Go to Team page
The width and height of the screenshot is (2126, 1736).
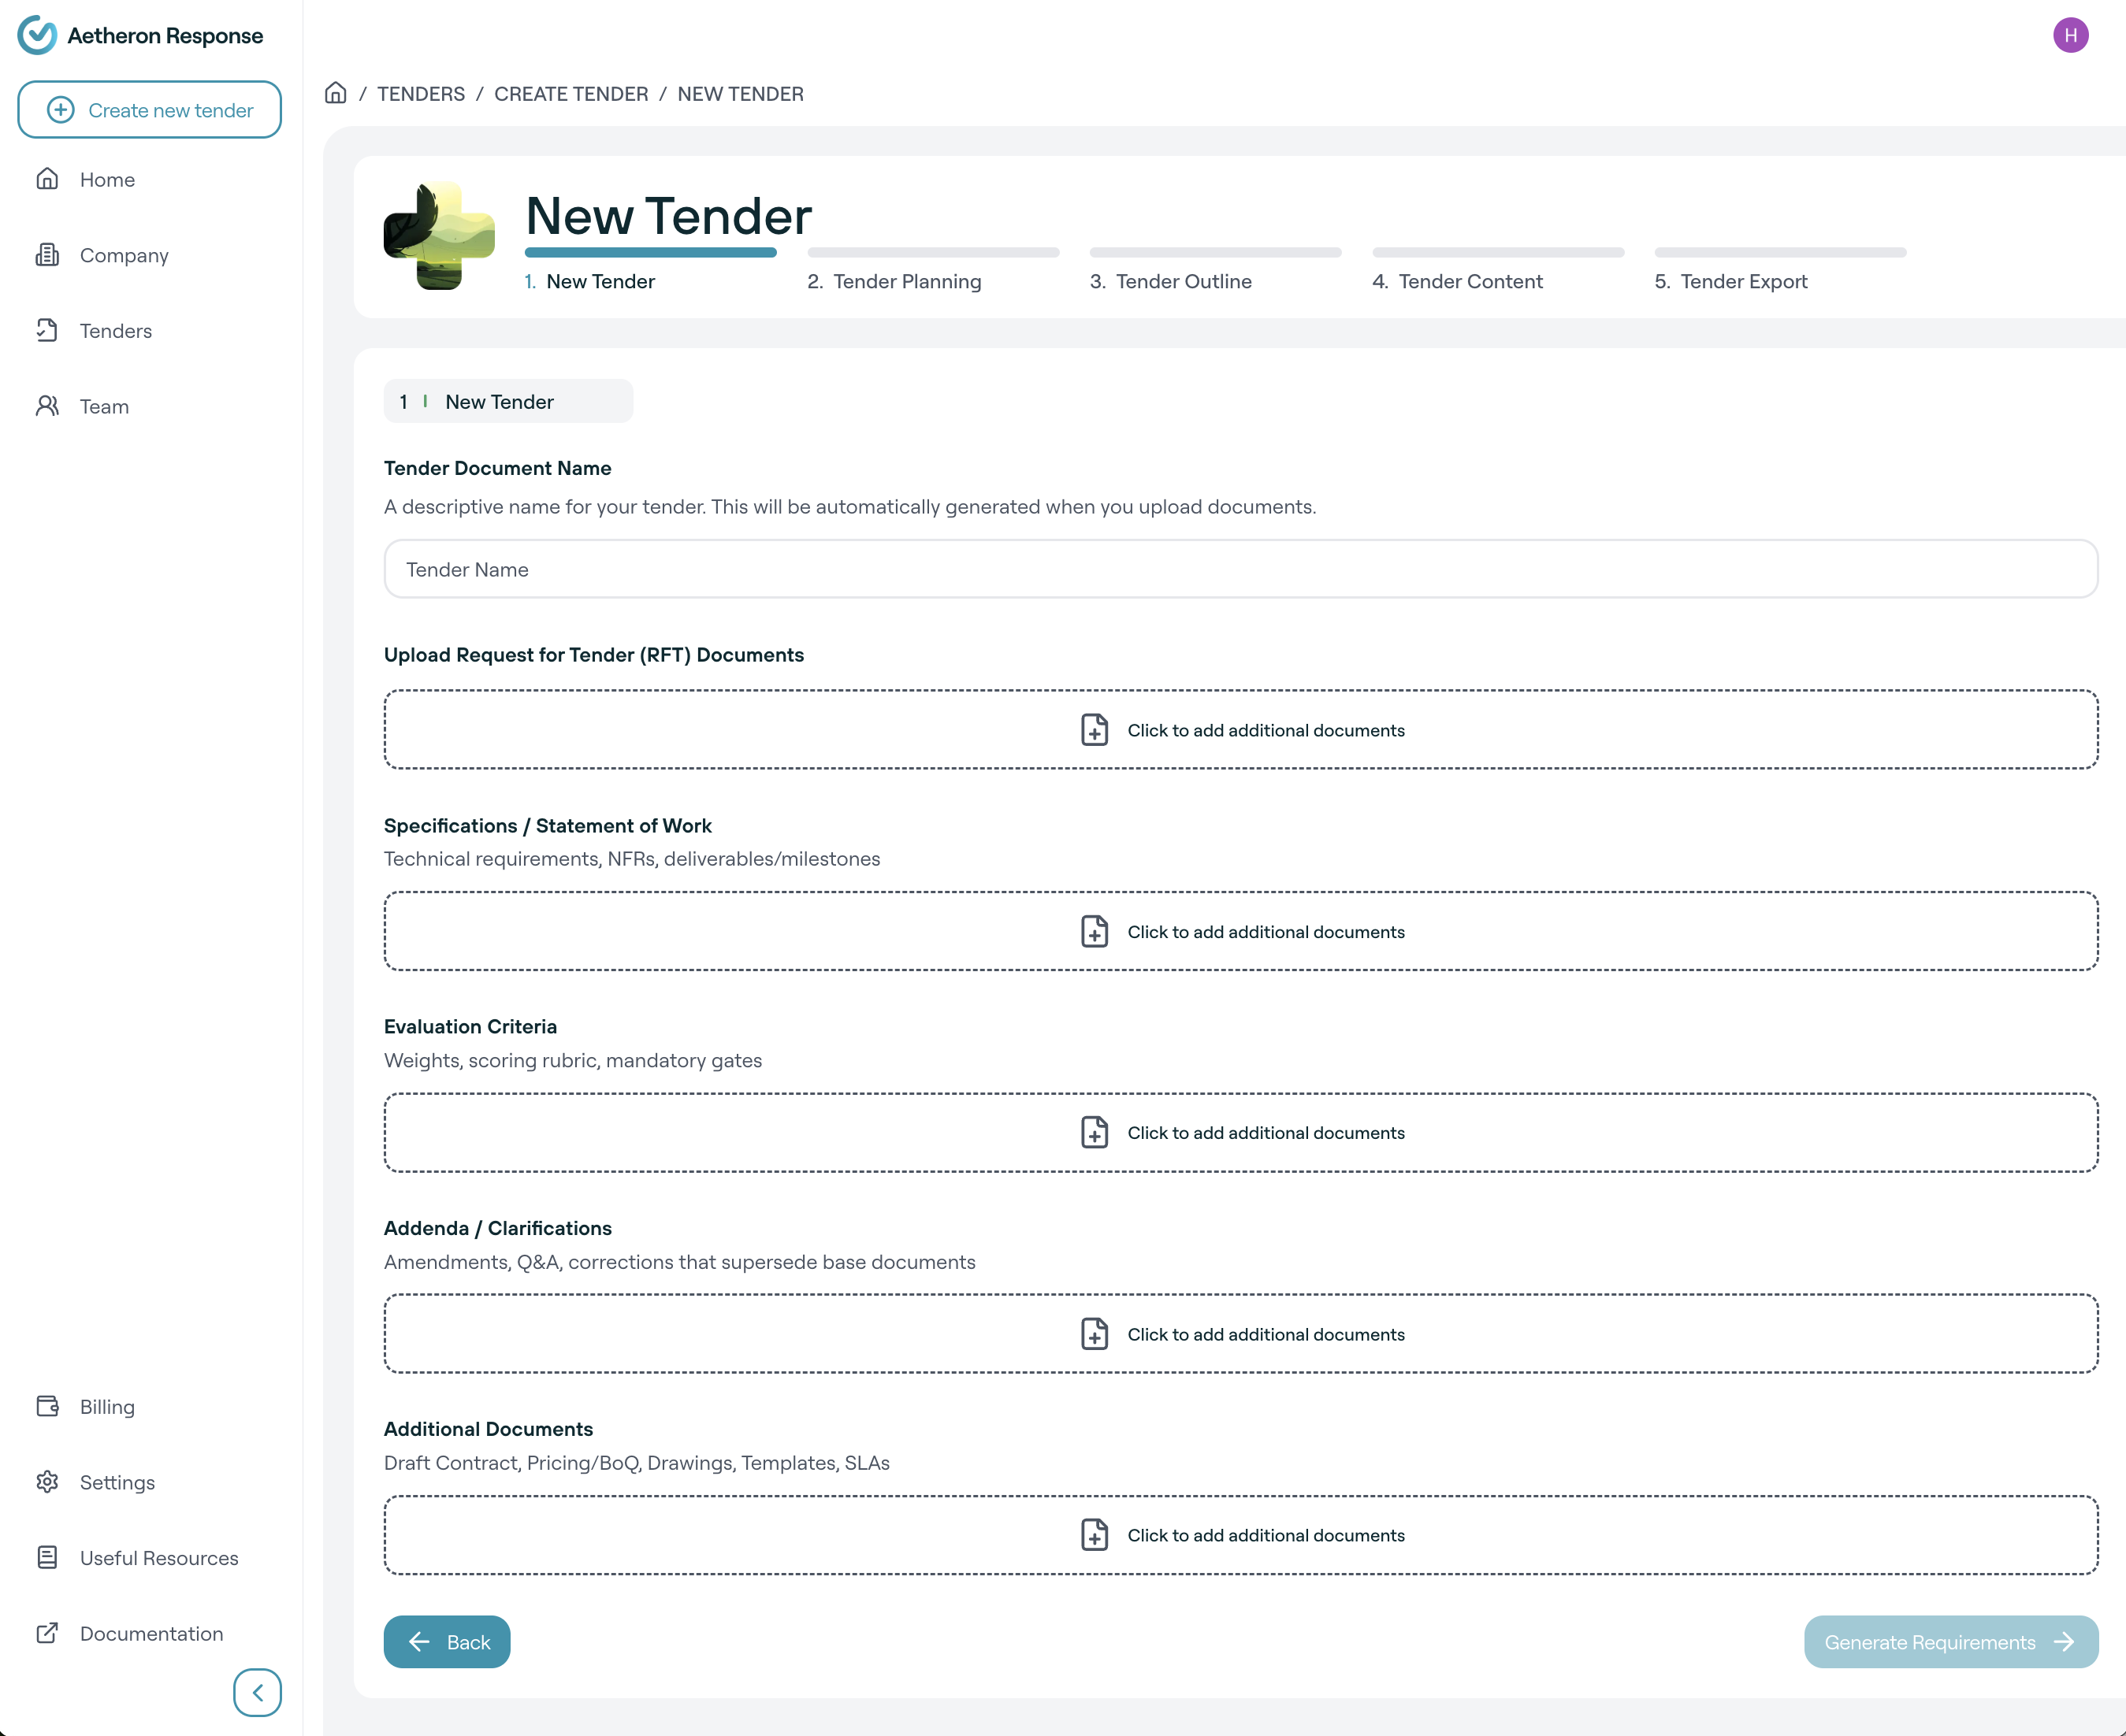click(x=104, y=406)
